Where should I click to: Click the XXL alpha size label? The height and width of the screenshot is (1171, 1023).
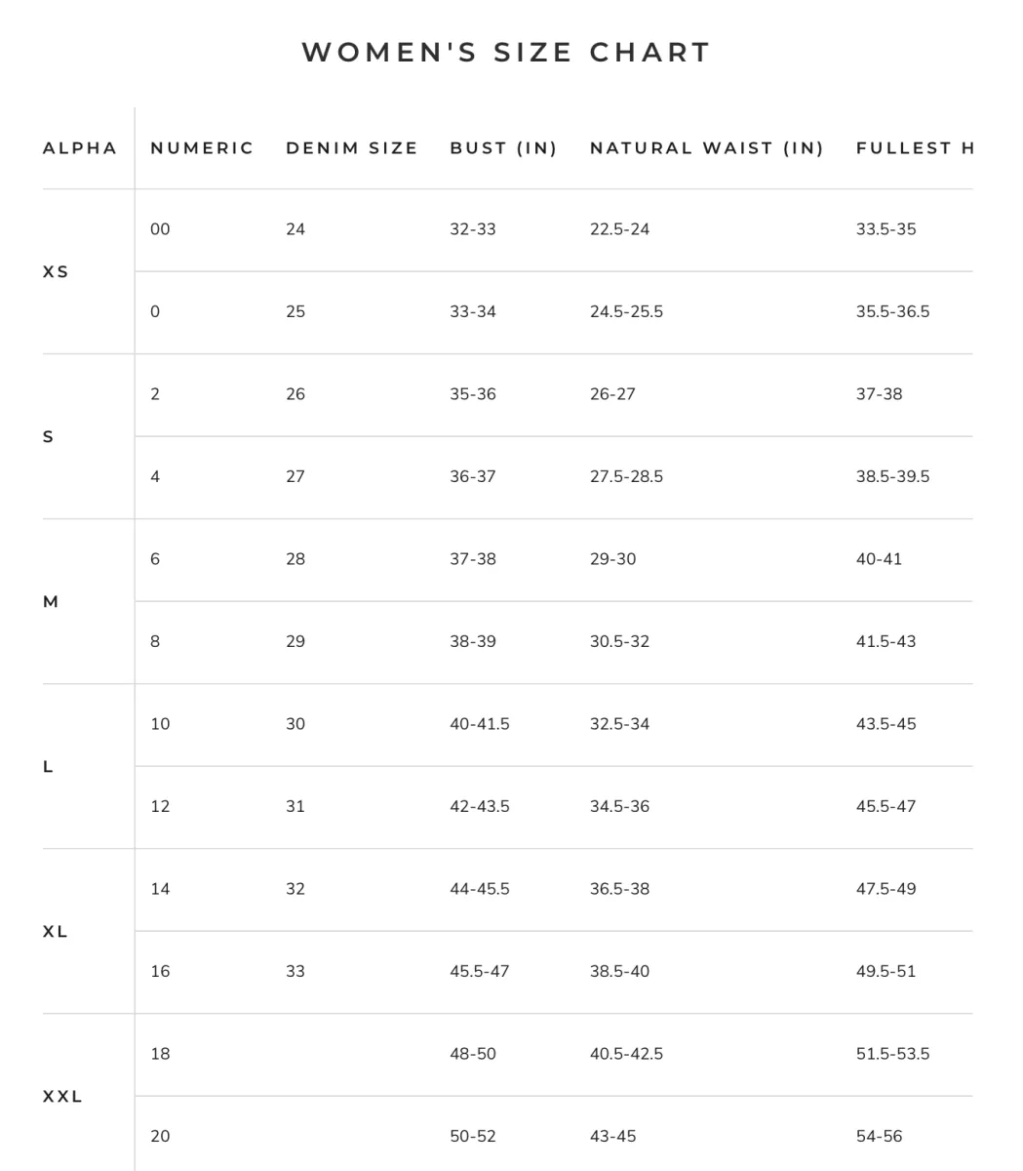coord(62,1097)
